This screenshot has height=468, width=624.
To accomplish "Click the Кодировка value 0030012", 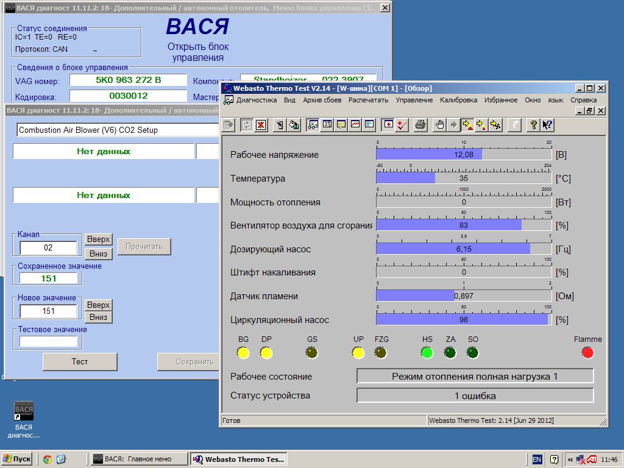I will [128, 96].
